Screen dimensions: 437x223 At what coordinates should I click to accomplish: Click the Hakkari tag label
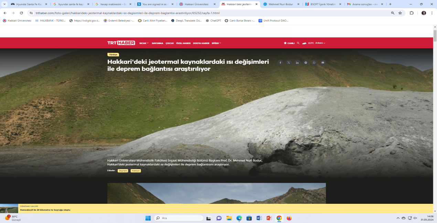point(136,171)
